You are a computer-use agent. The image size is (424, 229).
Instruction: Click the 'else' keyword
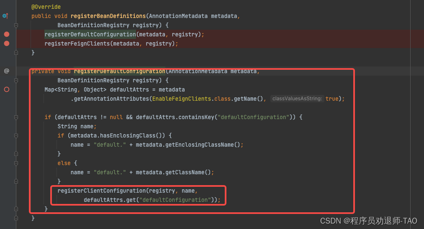(x=64, y=163)
